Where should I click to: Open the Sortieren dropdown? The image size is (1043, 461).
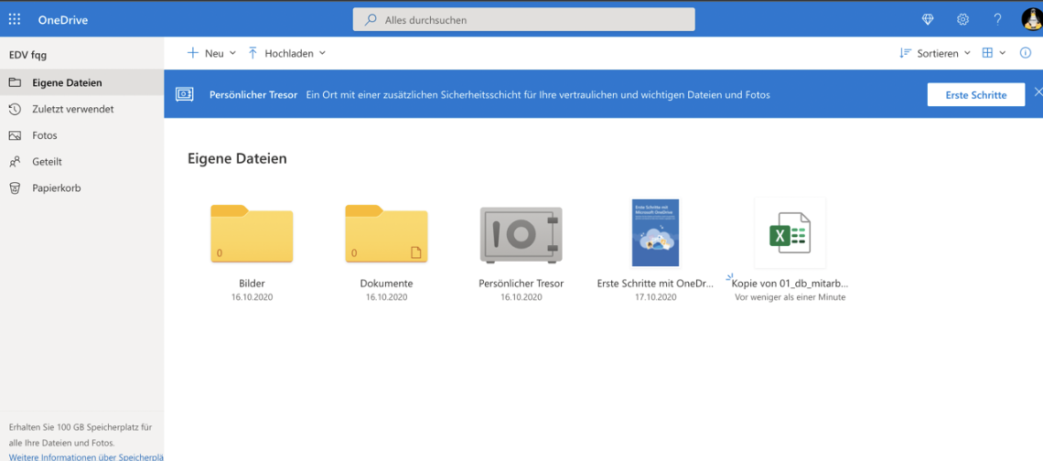pos(934,53)
